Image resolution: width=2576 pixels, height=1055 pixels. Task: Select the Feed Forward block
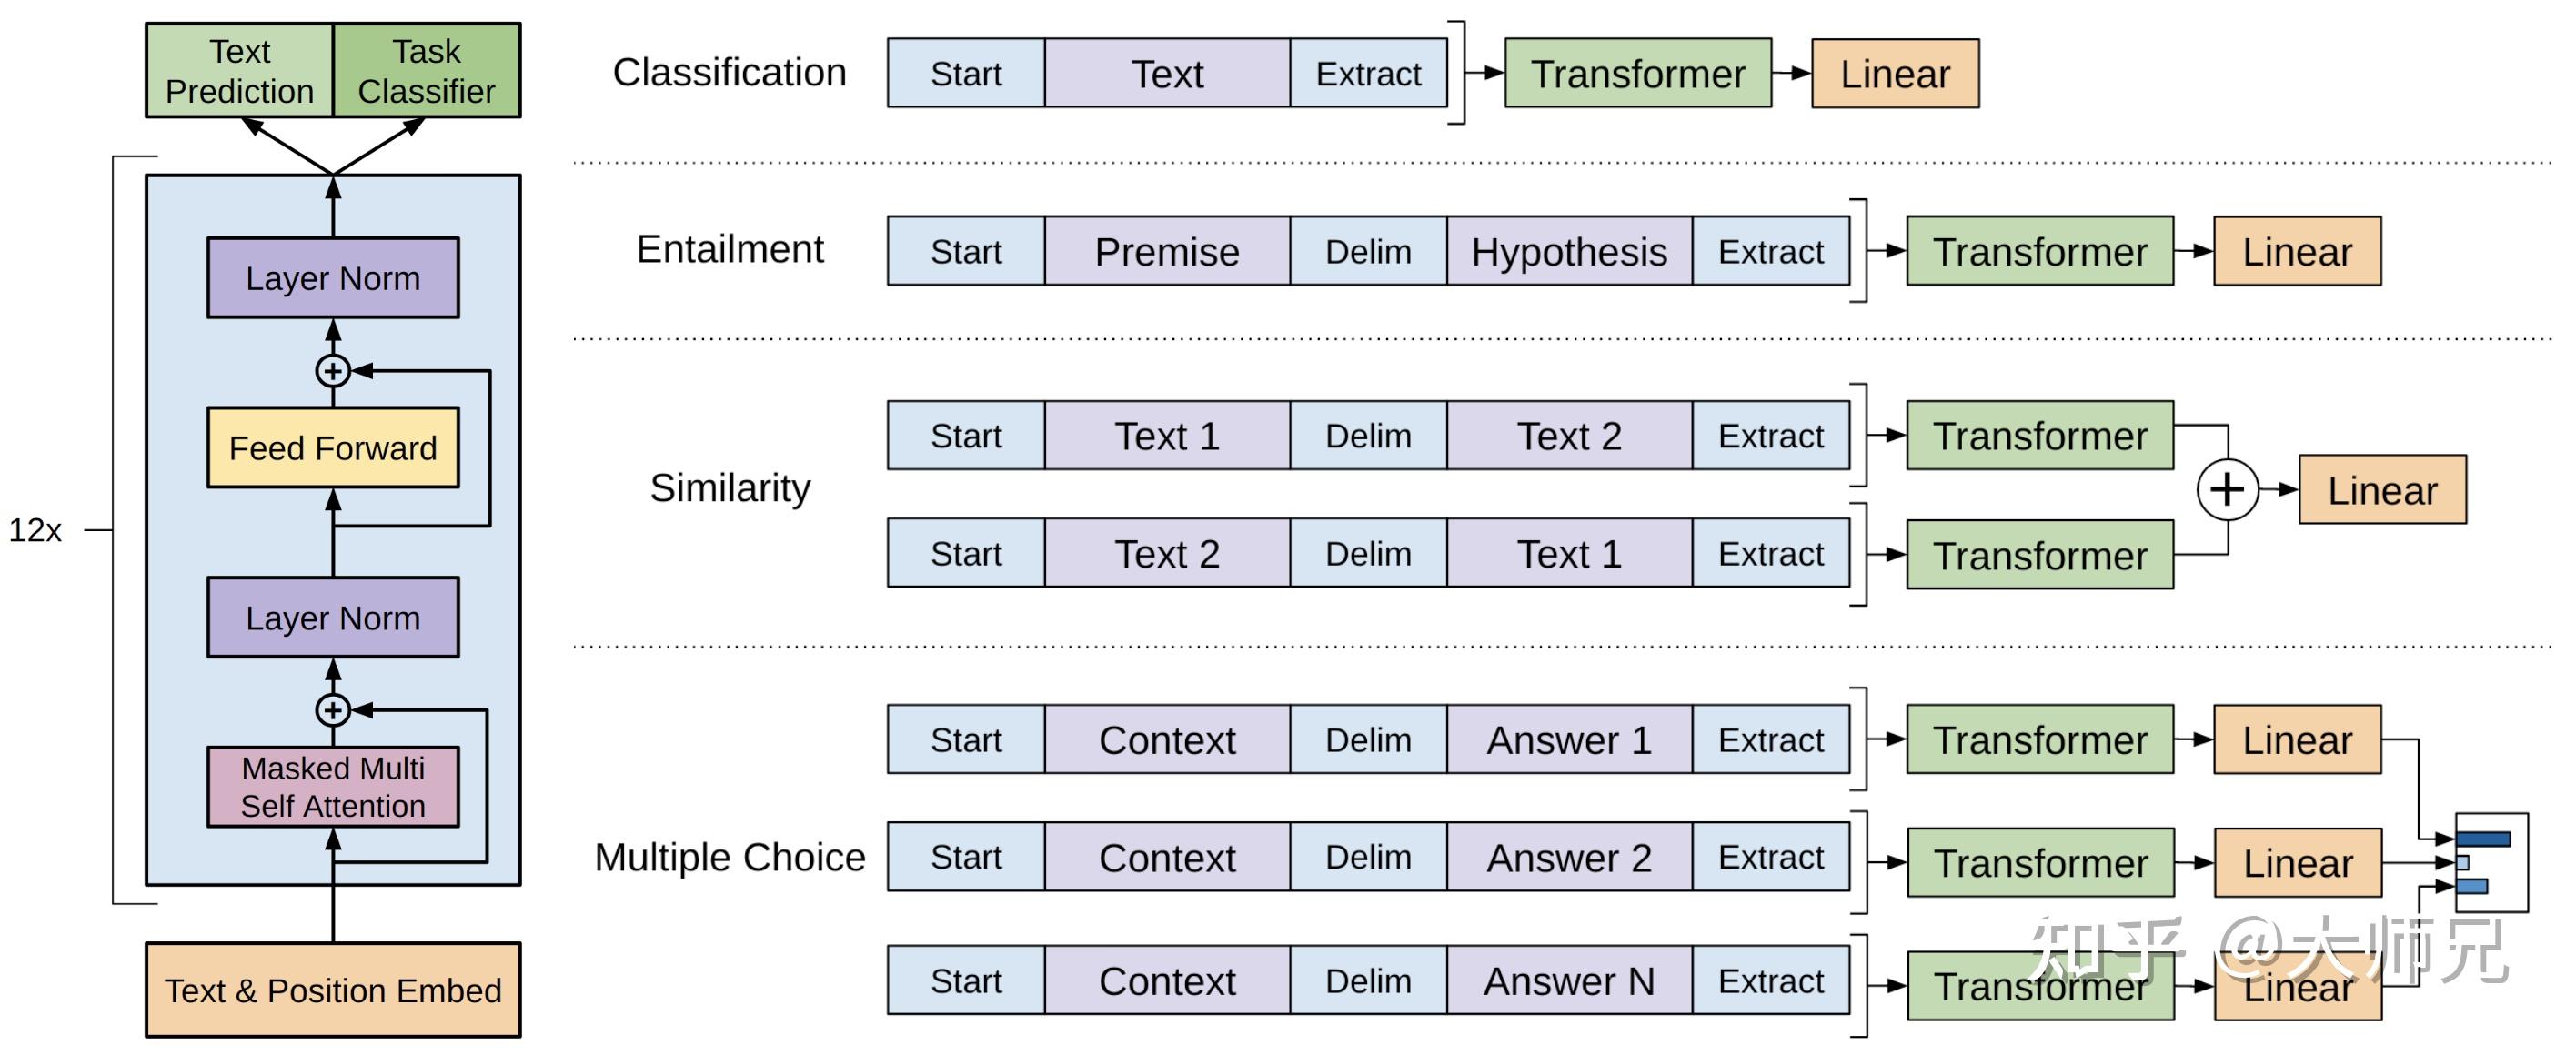click(333, 448)
